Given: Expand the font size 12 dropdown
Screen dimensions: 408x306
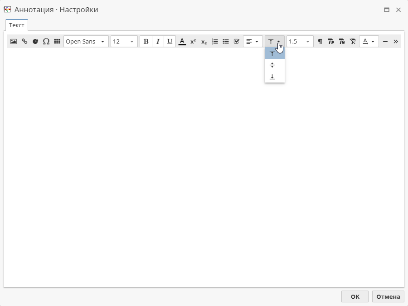Looking at the screenshot, I should [x=124, y=41].
